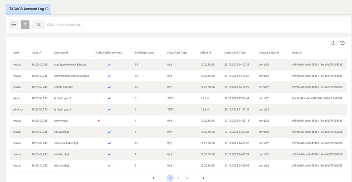Toggle the filter funnel icon button

[25, 25]
